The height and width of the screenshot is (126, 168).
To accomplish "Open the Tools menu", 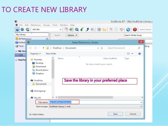I will coord(55,25).
